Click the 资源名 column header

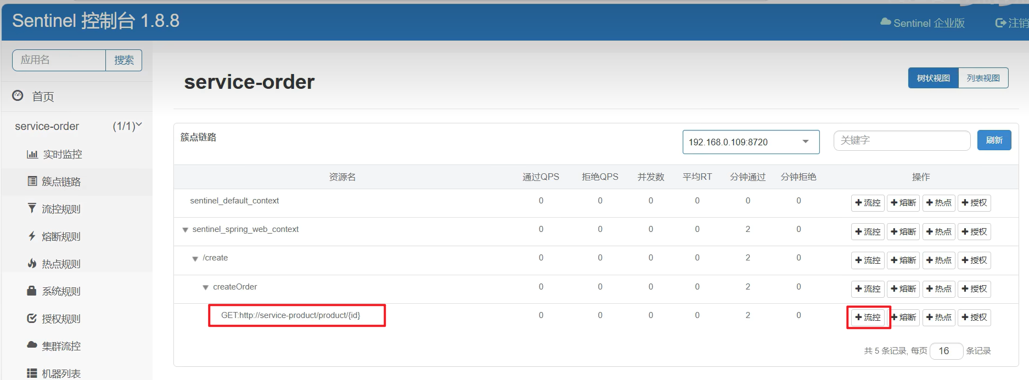click(x=342, y=177)
